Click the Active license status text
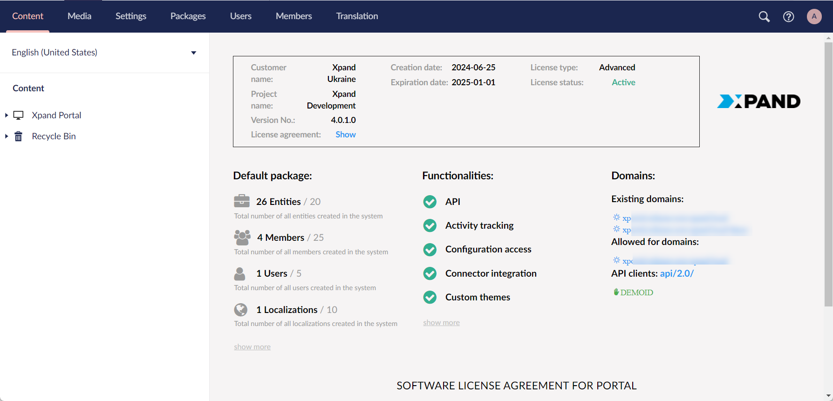Viewport: 833px width, 401px height. [x=623, y=82]
